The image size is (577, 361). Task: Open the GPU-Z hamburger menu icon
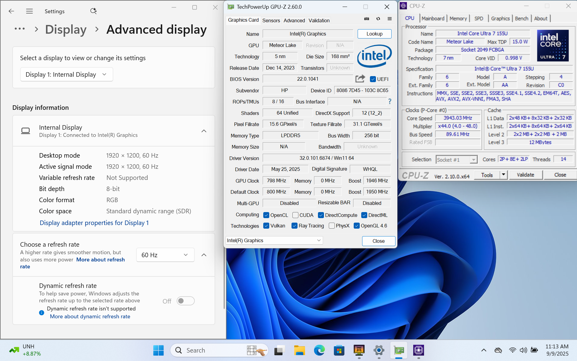coord(389,19)
